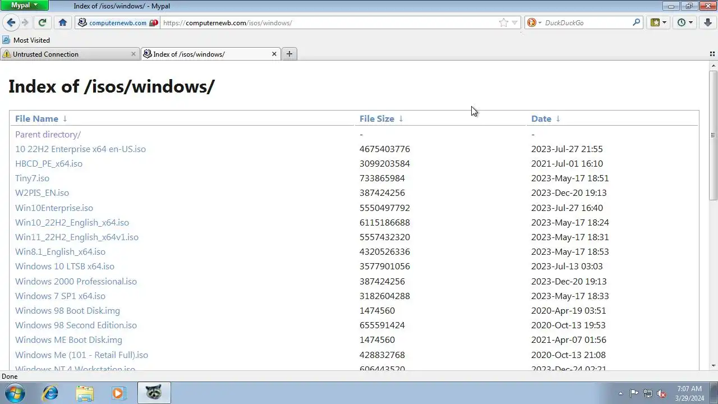Sort by File Size column header
Screen dimensions: 718x404
pyautogui.click(x=377, y=118)
